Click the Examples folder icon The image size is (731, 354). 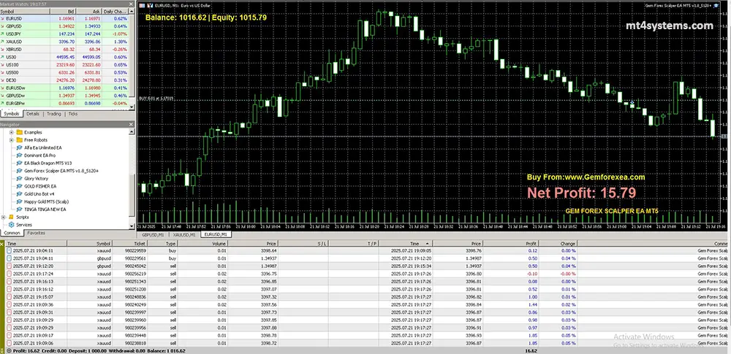[x=19, y=132]
